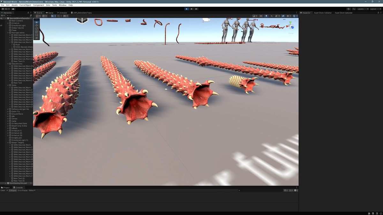This screenshot has width=383, height=215.
Task: Expand the DontDestroyOnLoad scene
Action: [x=6, y=183]
